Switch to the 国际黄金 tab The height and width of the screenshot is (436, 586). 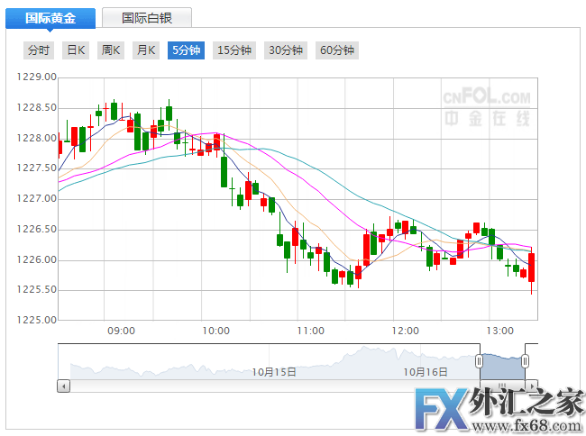(50, 18)
